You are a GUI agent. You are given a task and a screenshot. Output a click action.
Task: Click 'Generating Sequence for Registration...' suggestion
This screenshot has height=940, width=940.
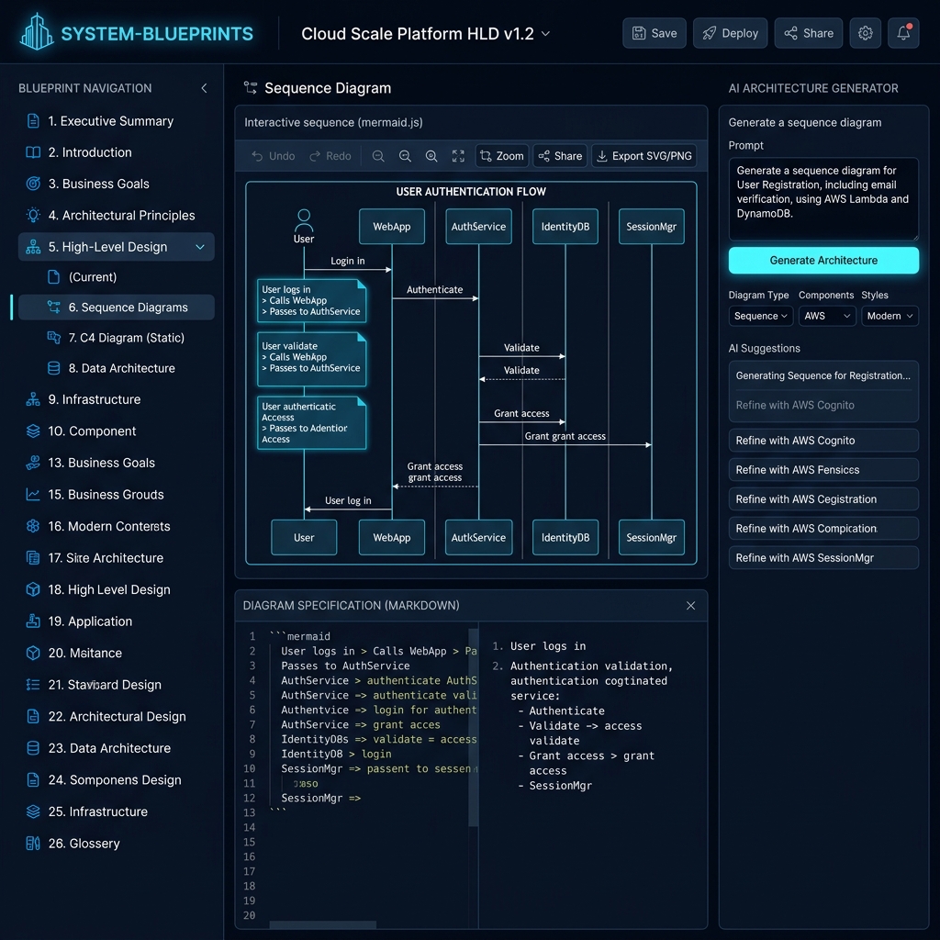click(822, 375)
